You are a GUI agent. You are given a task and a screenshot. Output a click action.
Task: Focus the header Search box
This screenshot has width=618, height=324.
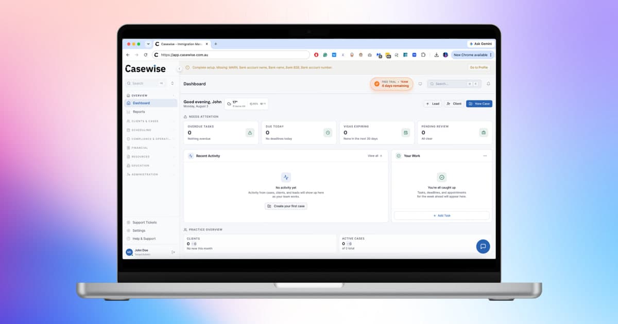click(454, 84)
